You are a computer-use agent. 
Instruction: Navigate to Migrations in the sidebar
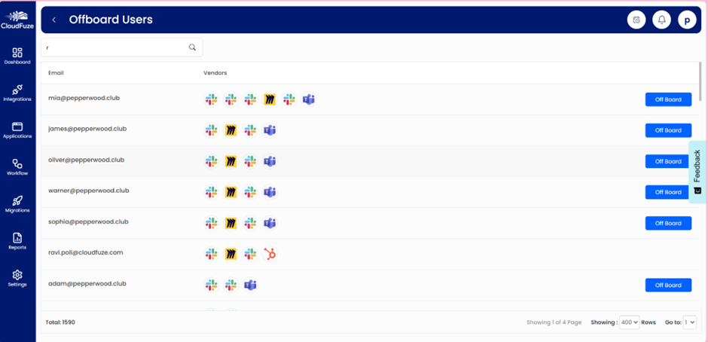click(17, 204)
